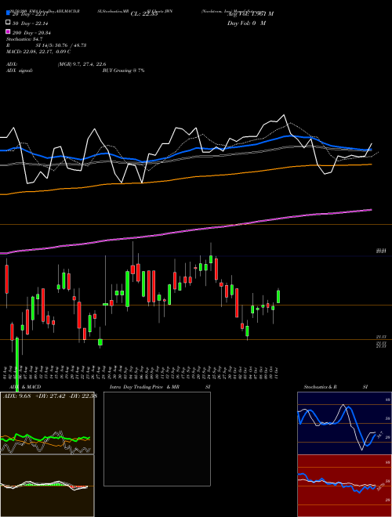
Task: Open the blue Stochastics sub-chart panel
Action: [344, 423]
